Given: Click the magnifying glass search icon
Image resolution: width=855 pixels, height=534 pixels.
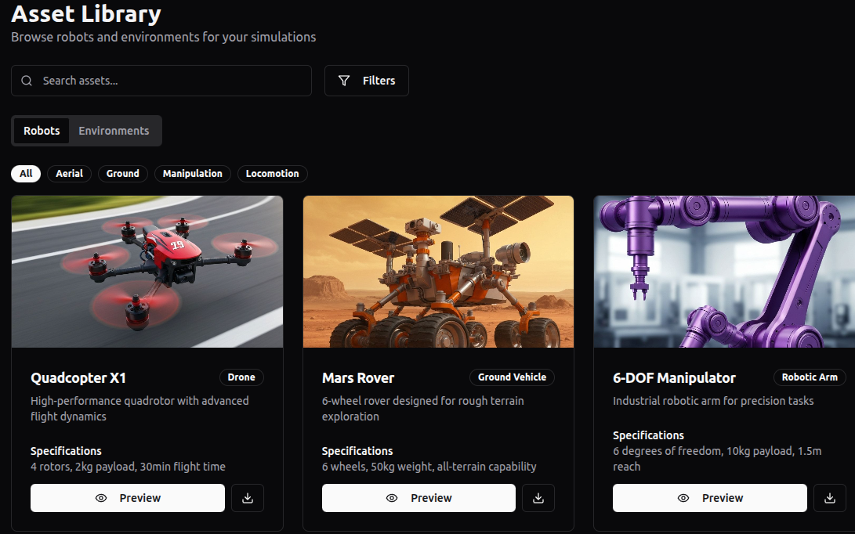Looking at the screenshot, I should tap(26, 81).
